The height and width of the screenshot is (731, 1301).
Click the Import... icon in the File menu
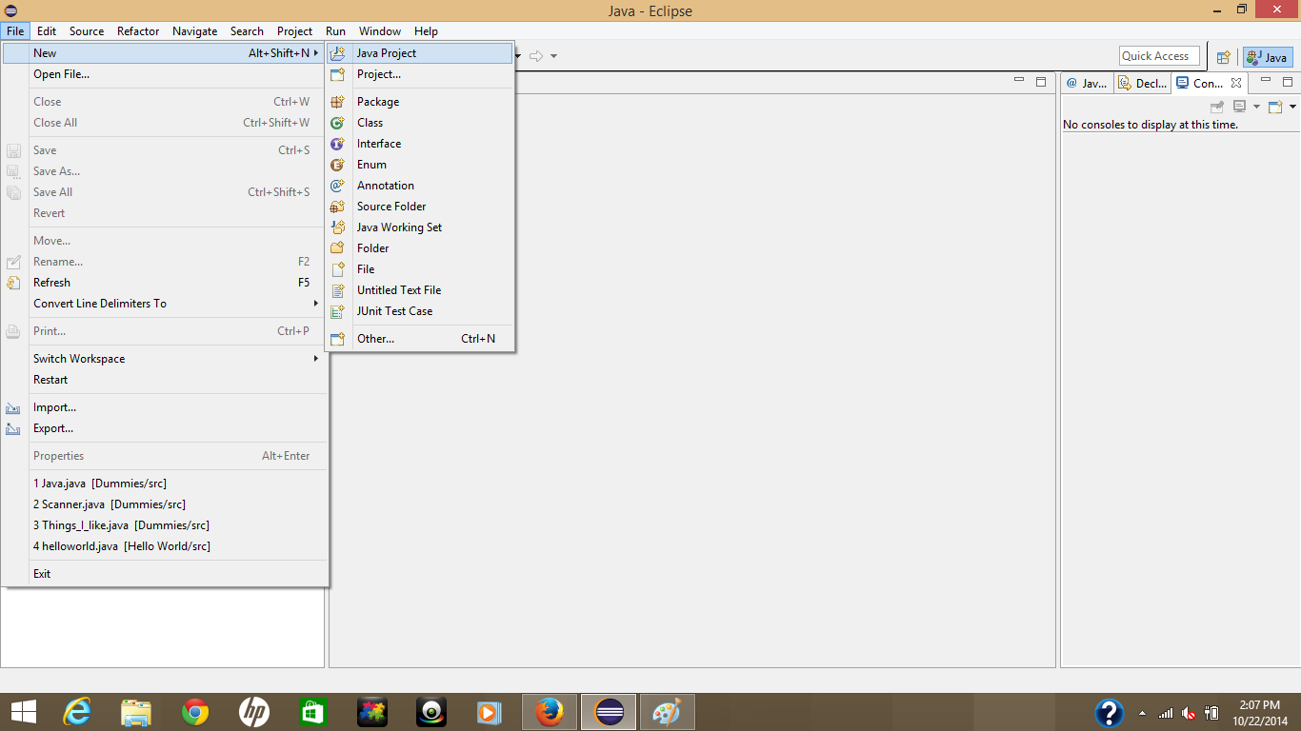(x=13, y=407)
